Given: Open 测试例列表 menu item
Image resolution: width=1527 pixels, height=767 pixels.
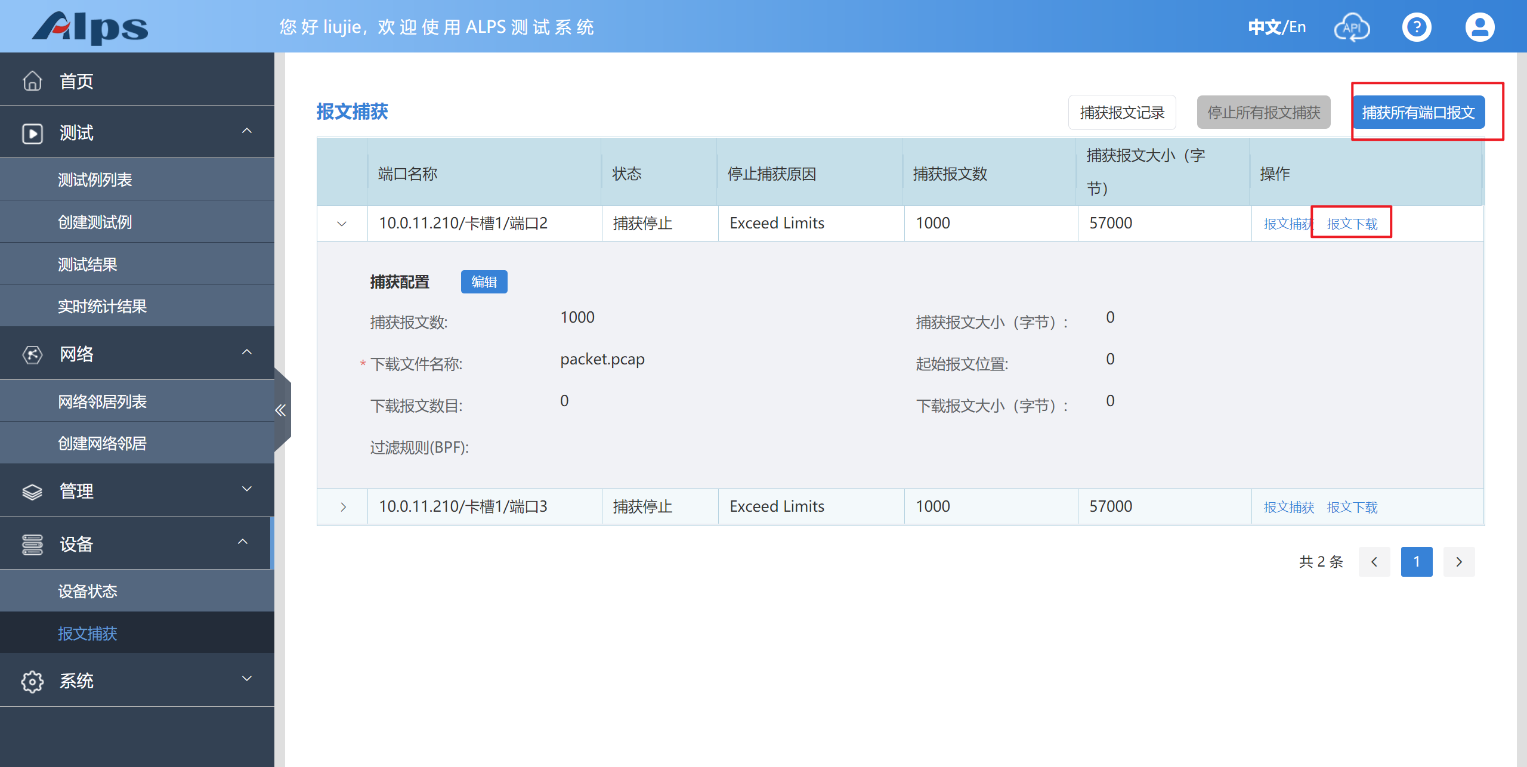Looking at the screenshot, I should coord(137,180).
